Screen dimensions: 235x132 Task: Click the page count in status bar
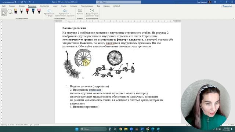pyautogui.click(x=7, y=125)
